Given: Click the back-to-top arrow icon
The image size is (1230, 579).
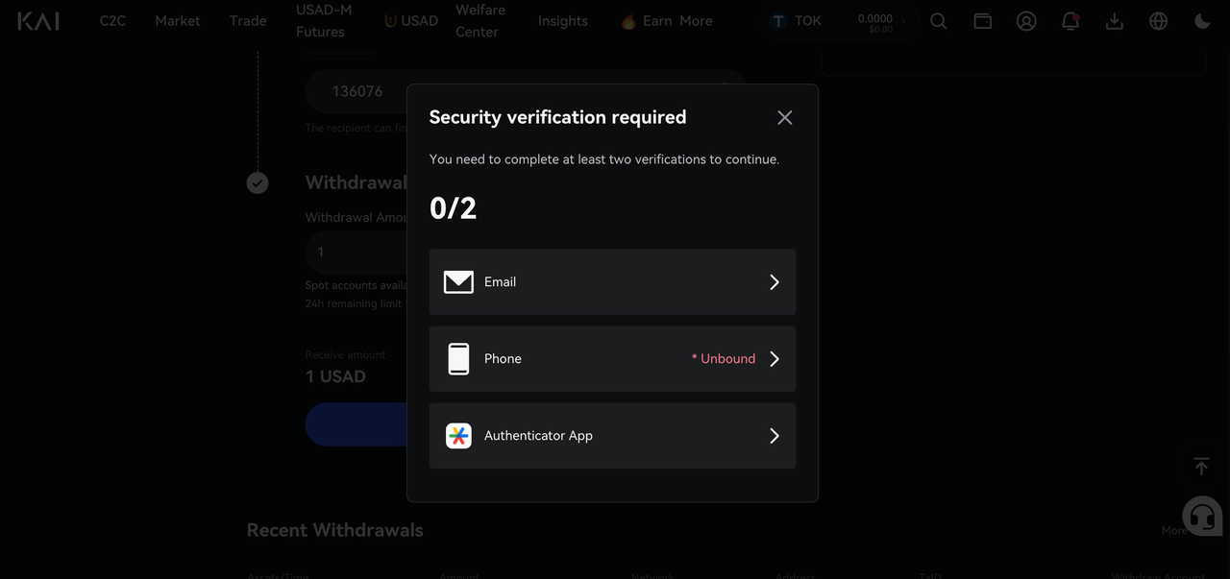Looking at the screenshot, I should [x=1201, y=466].
